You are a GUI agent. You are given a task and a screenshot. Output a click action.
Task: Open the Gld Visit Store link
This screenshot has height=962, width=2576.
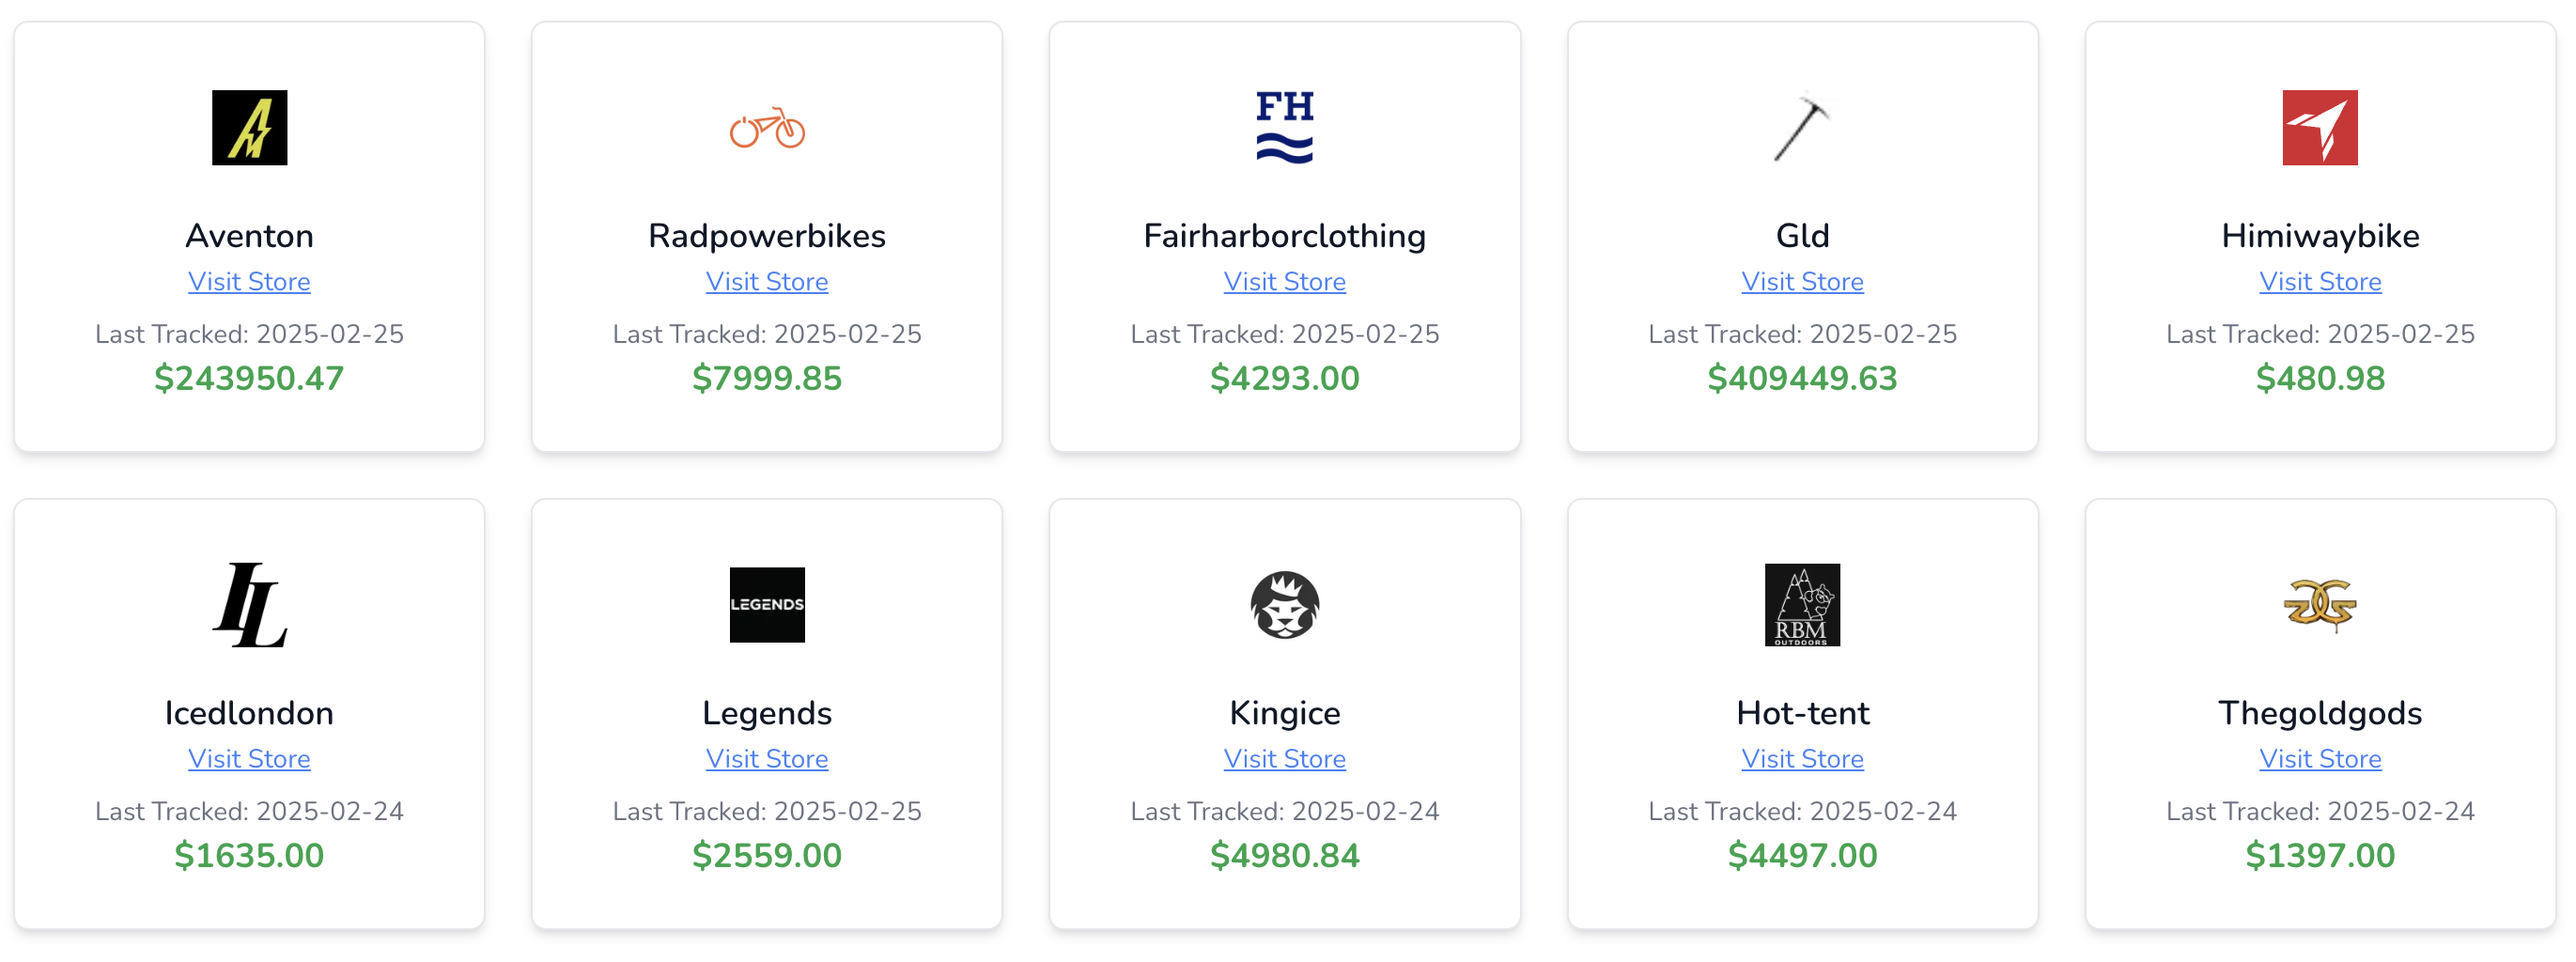[1801, 281]
